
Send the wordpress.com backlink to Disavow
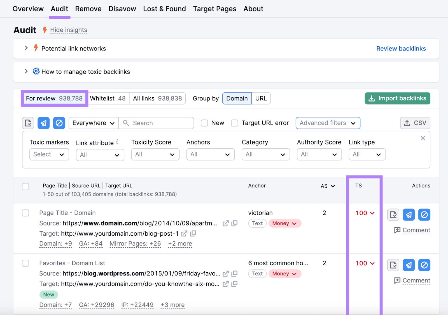424,265
